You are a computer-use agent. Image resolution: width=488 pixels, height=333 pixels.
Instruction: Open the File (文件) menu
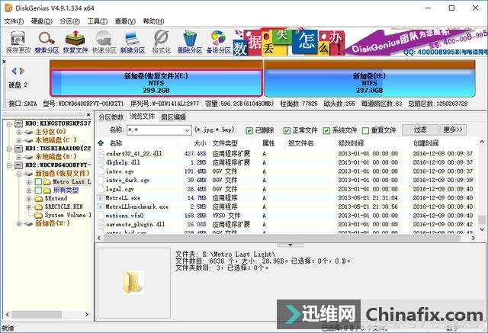(14, 21)
